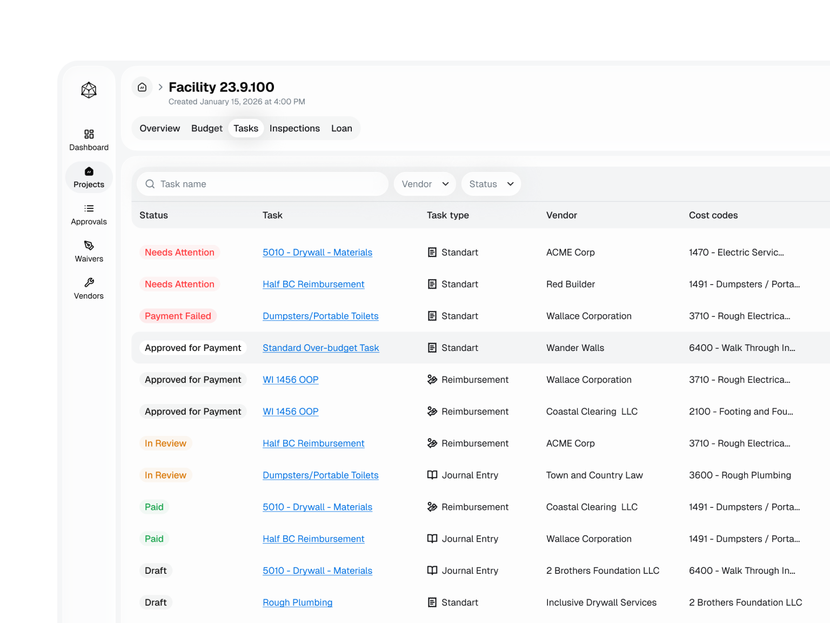Open the Status filter dropdown
The height and width of the screenshot is (623, 830).
(491, 184)
